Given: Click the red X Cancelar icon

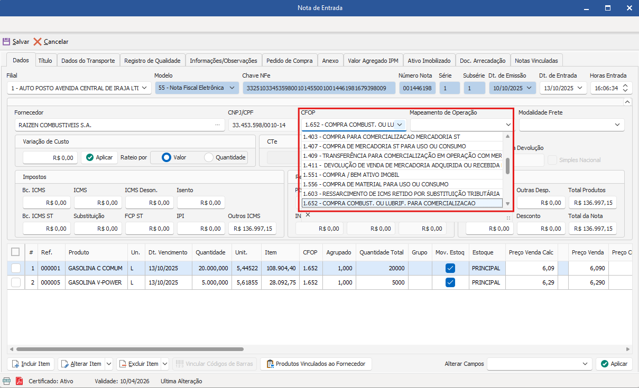Looking at the screenshot, I should tap(38, 42).
